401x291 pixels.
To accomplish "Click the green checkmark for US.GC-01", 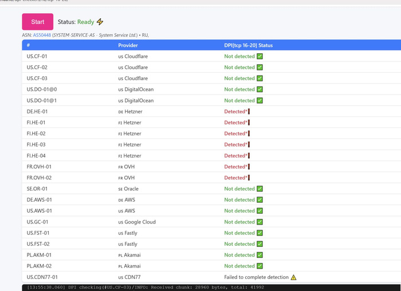I will point(260,222).
